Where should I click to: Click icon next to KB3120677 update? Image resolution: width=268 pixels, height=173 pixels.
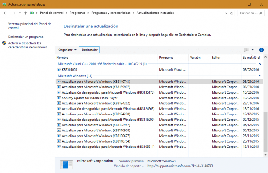point(59,136)
